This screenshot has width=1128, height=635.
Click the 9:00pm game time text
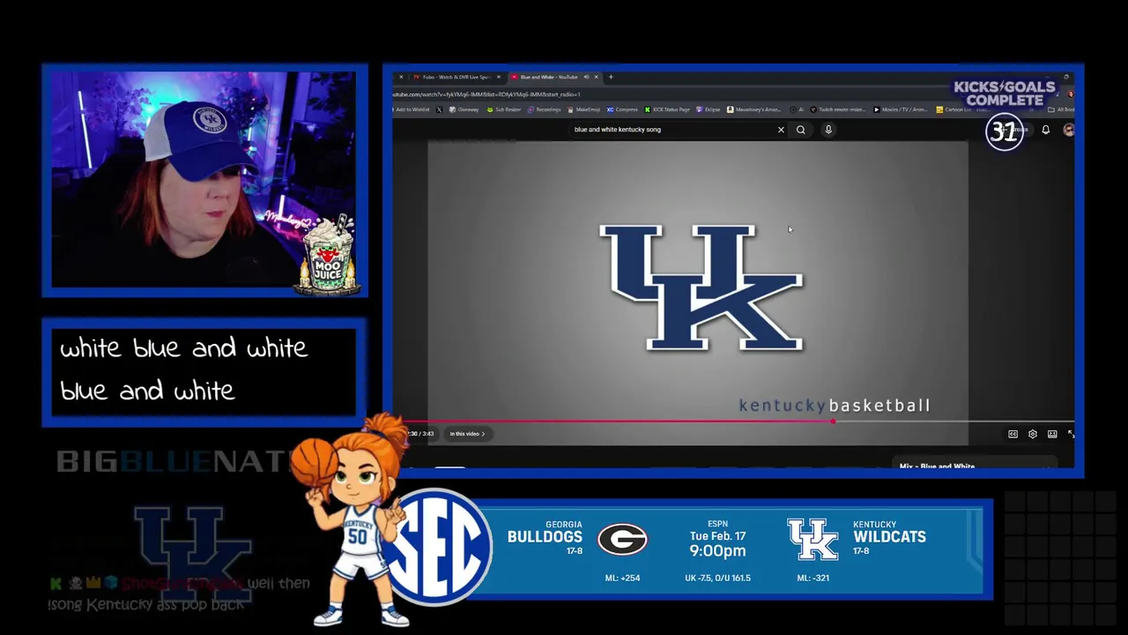(717, 550)
